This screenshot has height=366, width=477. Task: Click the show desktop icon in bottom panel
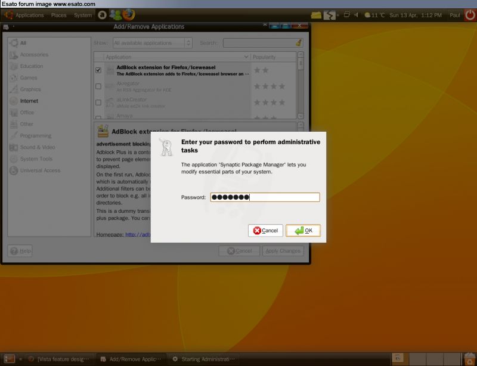[x=9, y=359]
